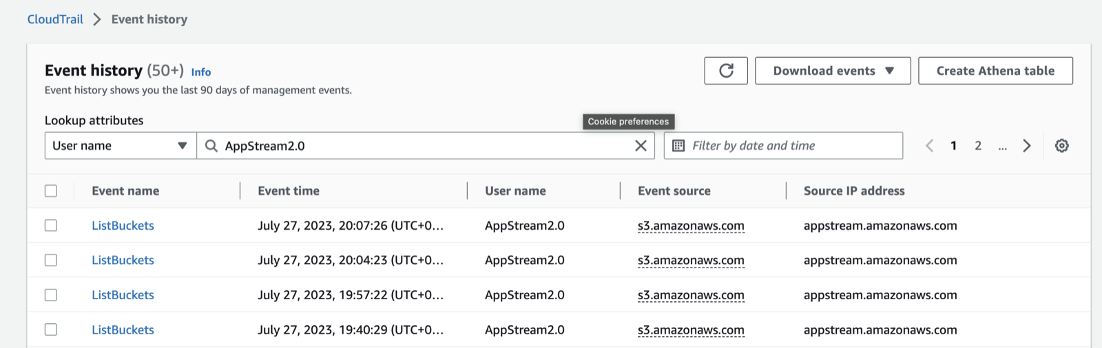Click the Event history breadcrumb text
Screen dimensions: 1102x348
(149, 19)
